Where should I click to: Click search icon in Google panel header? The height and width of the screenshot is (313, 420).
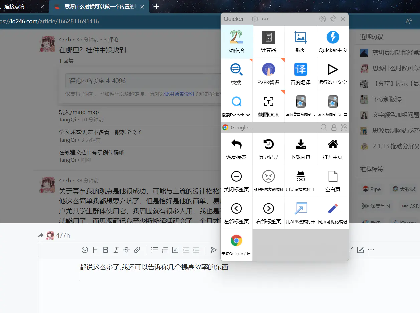pos(324,127)
